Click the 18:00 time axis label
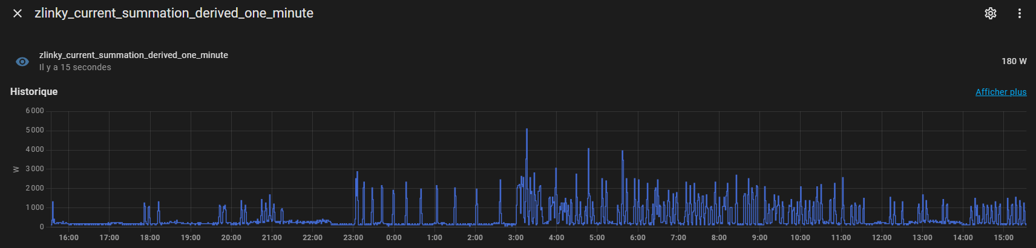 [150, 238]
